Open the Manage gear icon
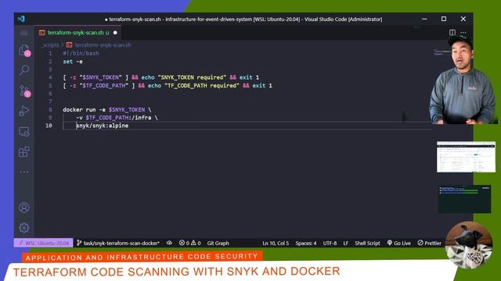The height and width of the screenshot is (281, 501). pyautogui.click(x=24, y=228)
